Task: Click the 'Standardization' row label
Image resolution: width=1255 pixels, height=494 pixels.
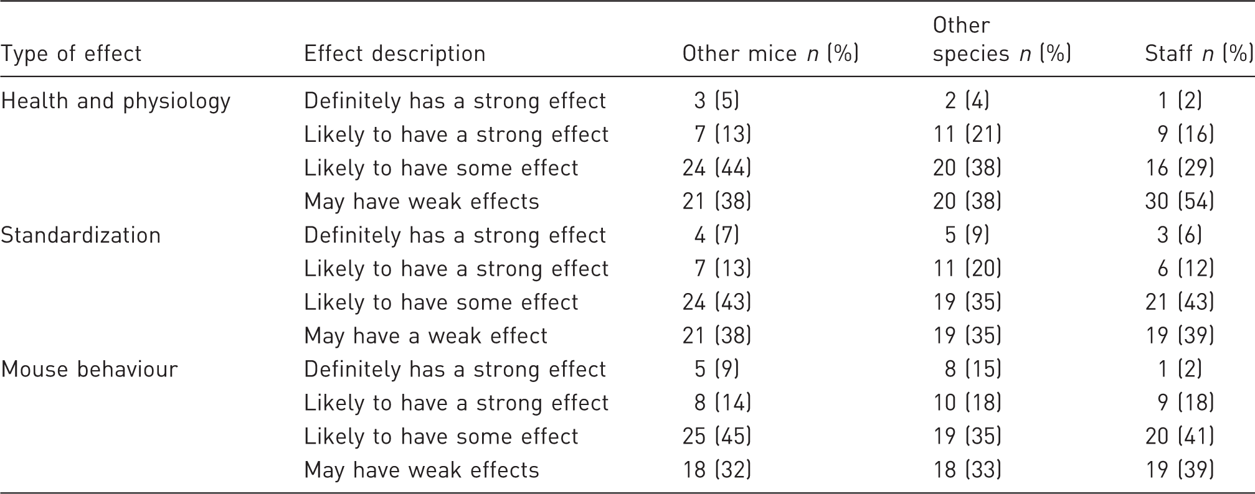Action: point(80,235)
